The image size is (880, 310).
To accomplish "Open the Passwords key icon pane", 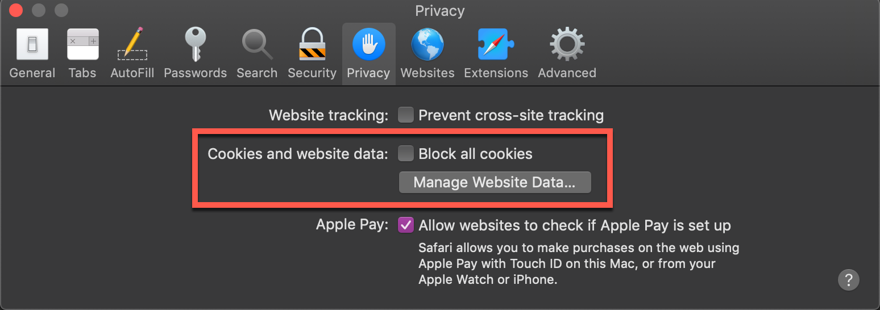I will point(195,44).
